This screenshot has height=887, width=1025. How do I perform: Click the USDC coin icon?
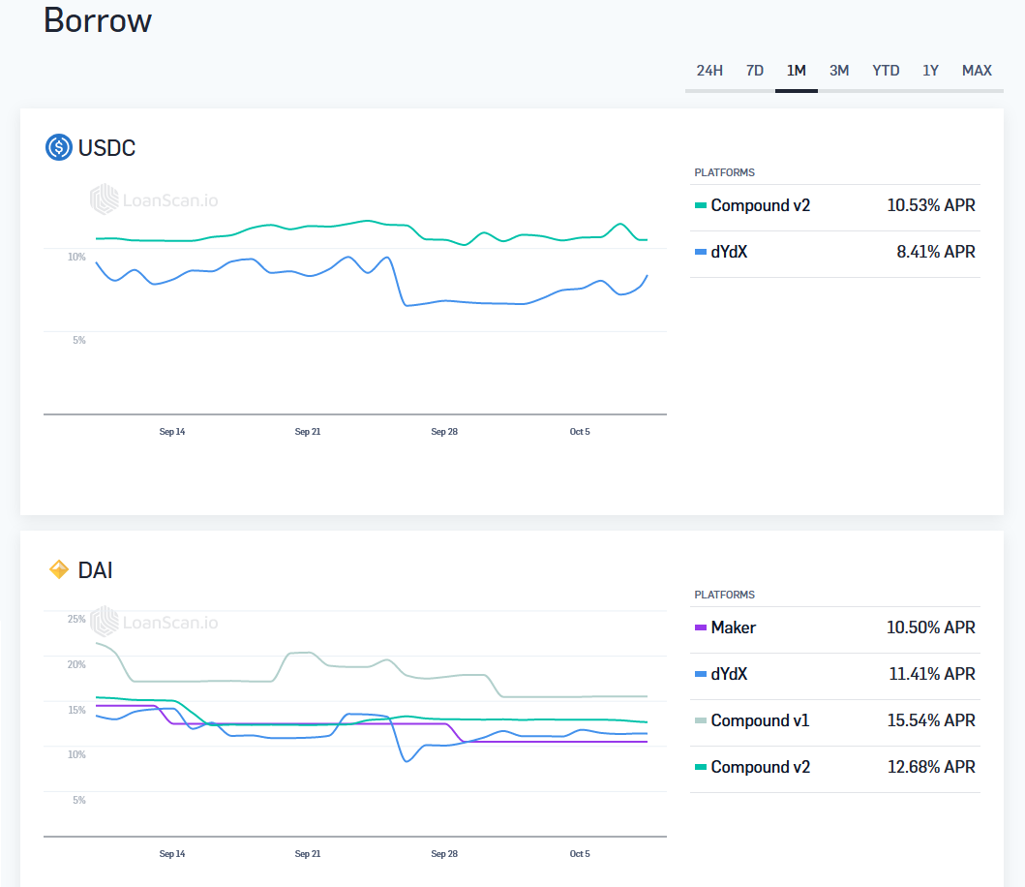click(59, 148)
